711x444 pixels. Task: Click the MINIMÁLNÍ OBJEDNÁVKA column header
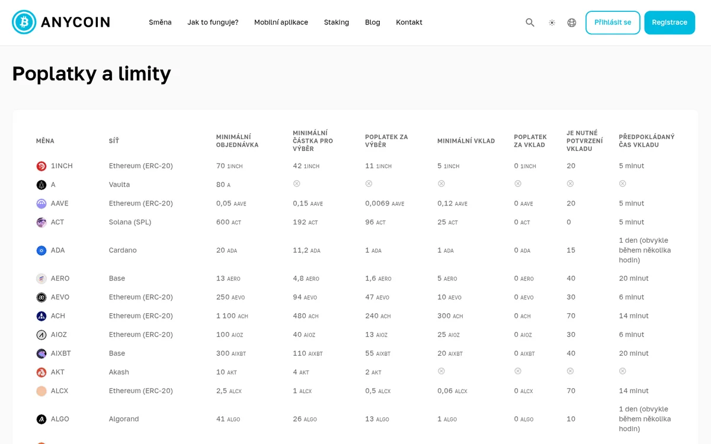[238, 141]
